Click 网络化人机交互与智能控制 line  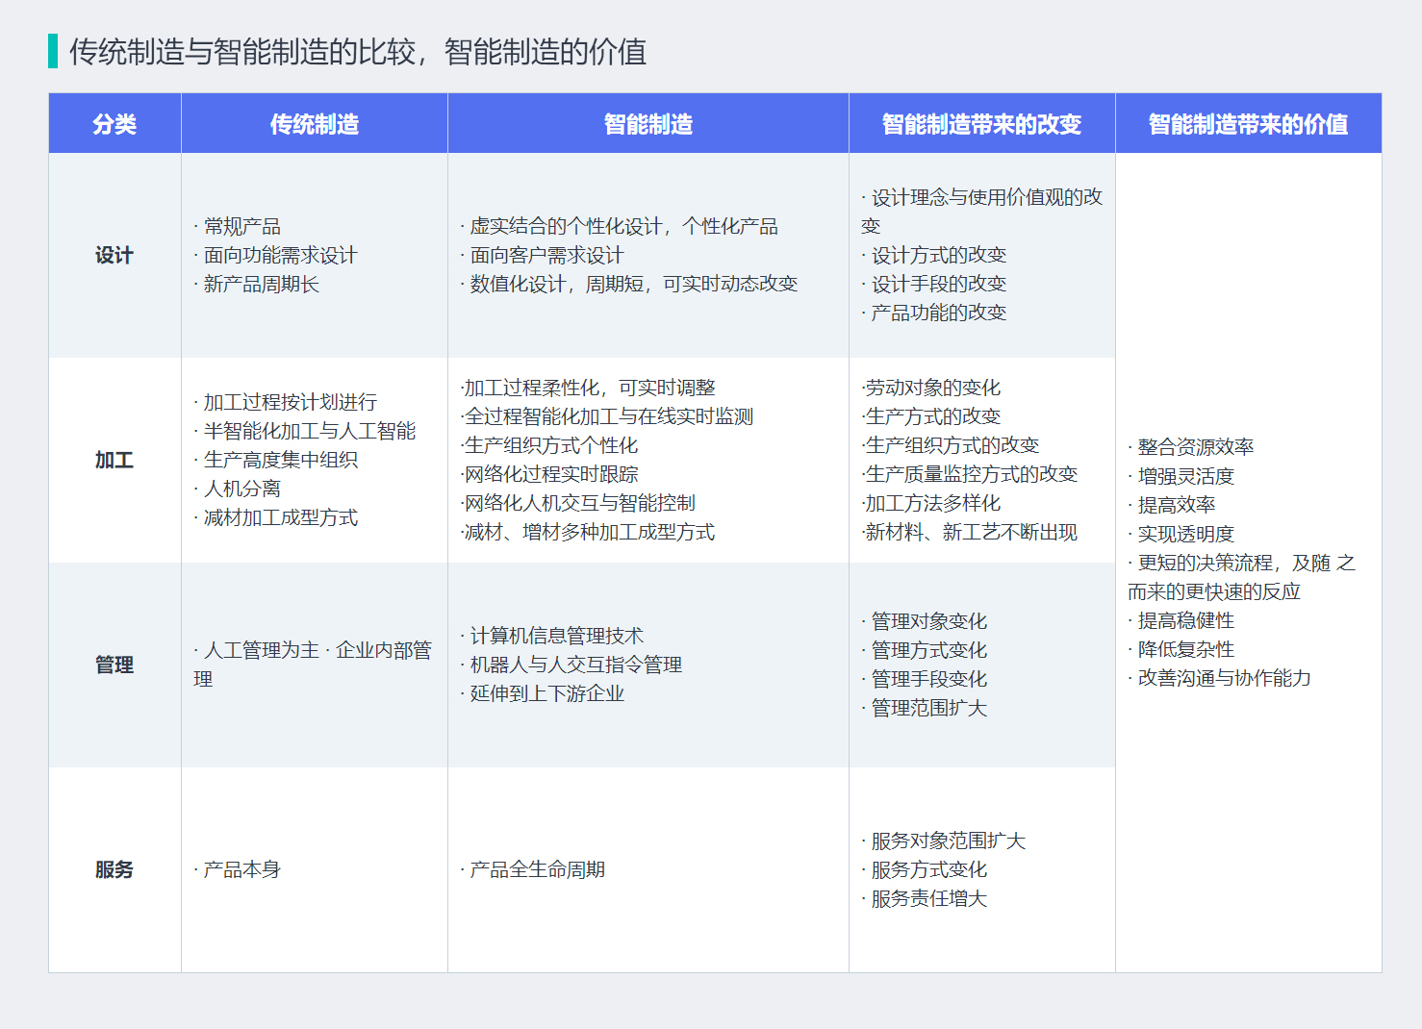tap(578, 504)
